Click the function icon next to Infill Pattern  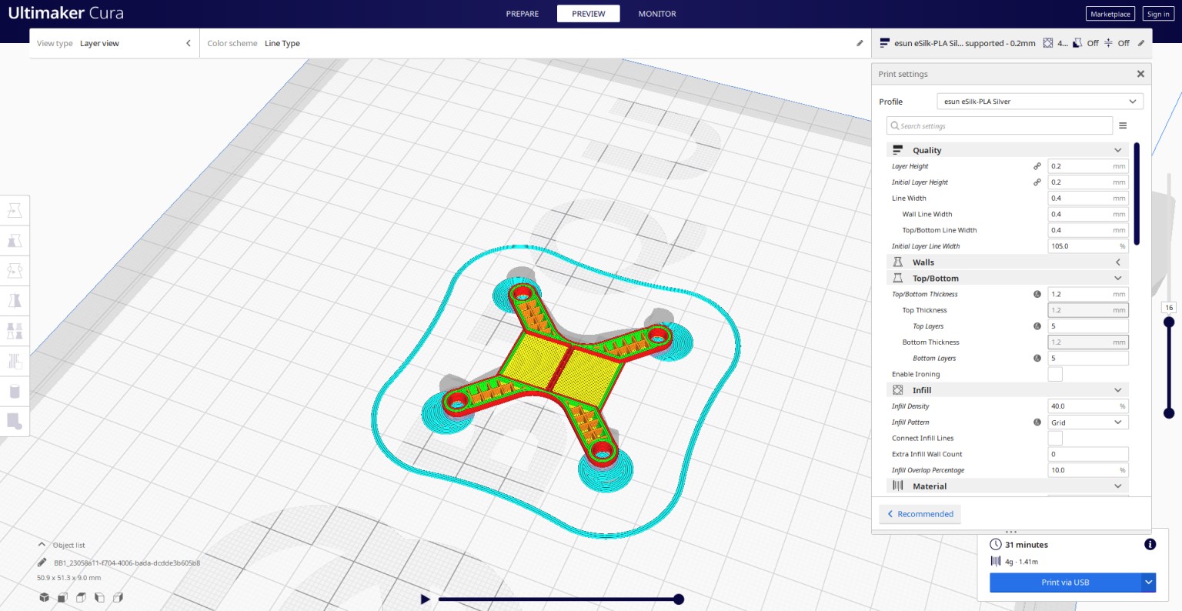1037,422
